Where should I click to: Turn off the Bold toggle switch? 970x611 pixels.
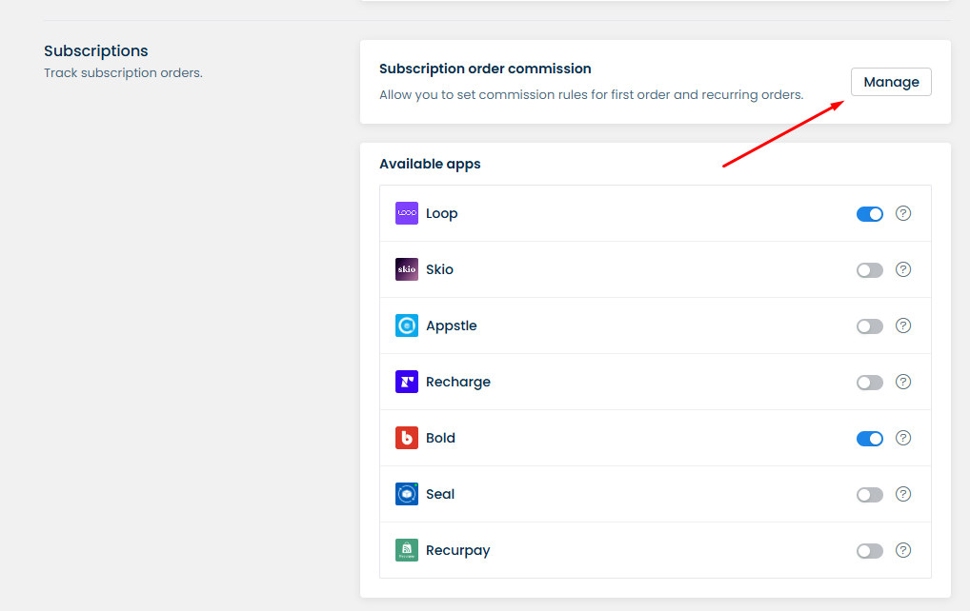869,439
